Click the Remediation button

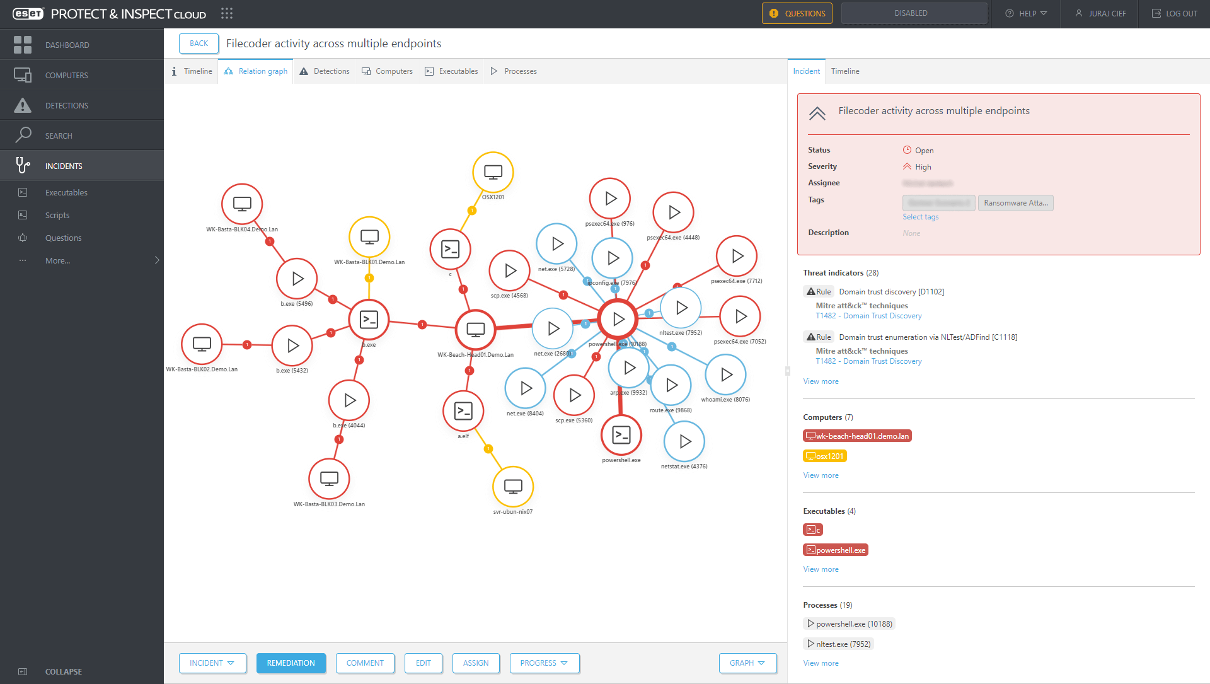coord(291,663)
